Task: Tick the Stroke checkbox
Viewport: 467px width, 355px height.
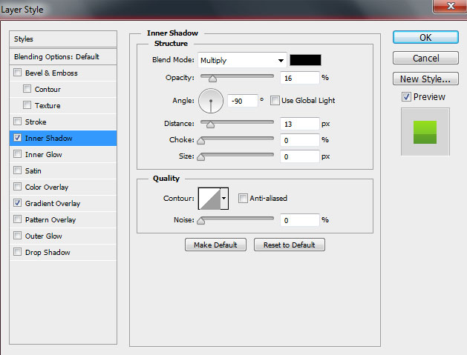Action: 18,122
